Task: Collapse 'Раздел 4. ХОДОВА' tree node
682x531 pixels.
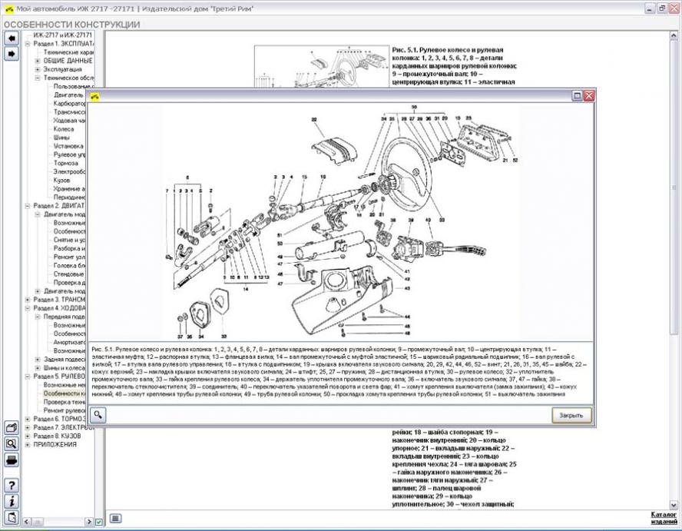Action: click(x=28, y=308)
